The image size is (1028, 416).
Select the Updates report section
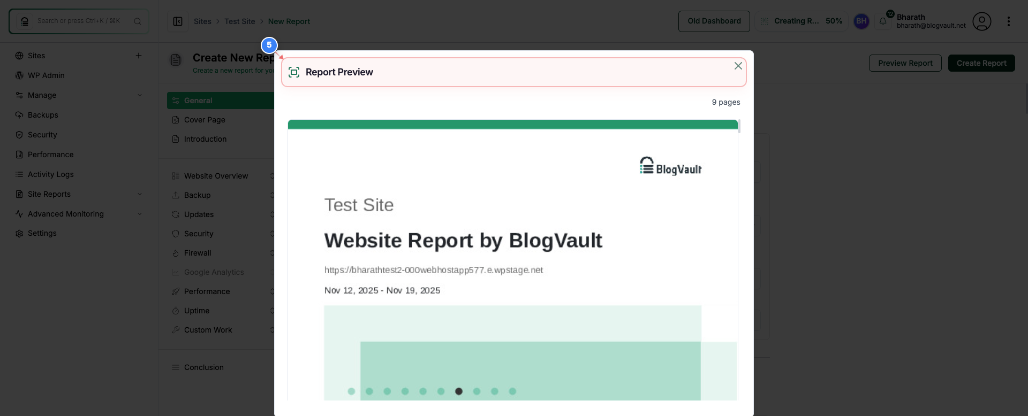(199, 214)
